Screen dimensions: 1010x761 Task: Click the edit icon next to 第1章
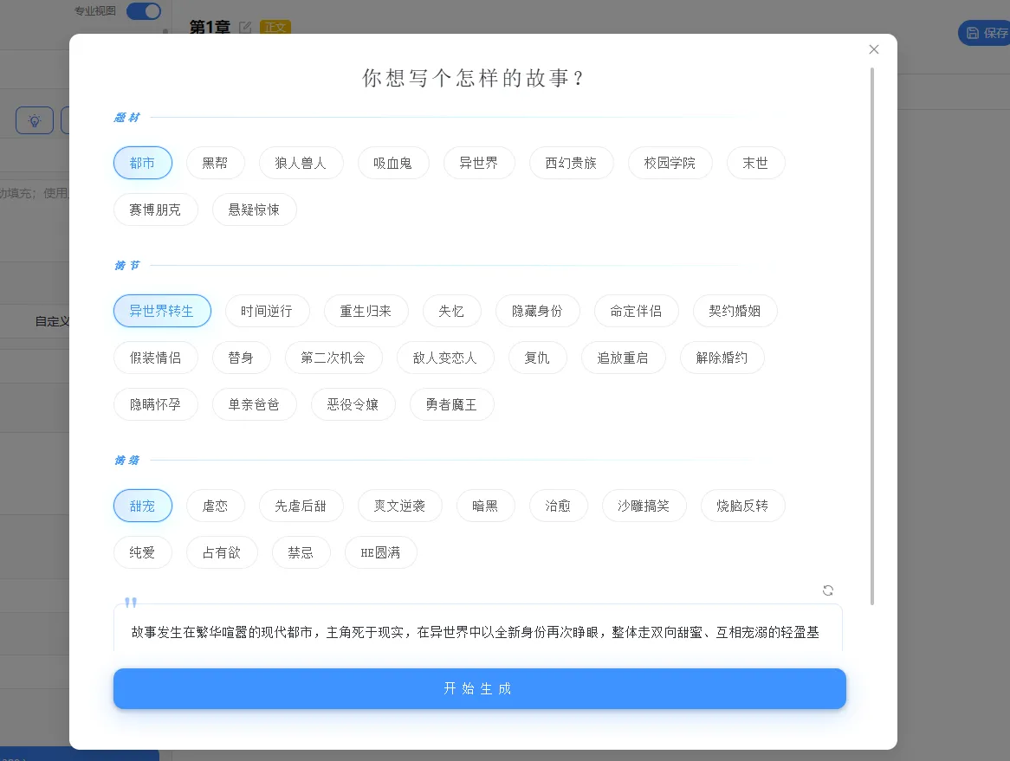coord(245,28)
